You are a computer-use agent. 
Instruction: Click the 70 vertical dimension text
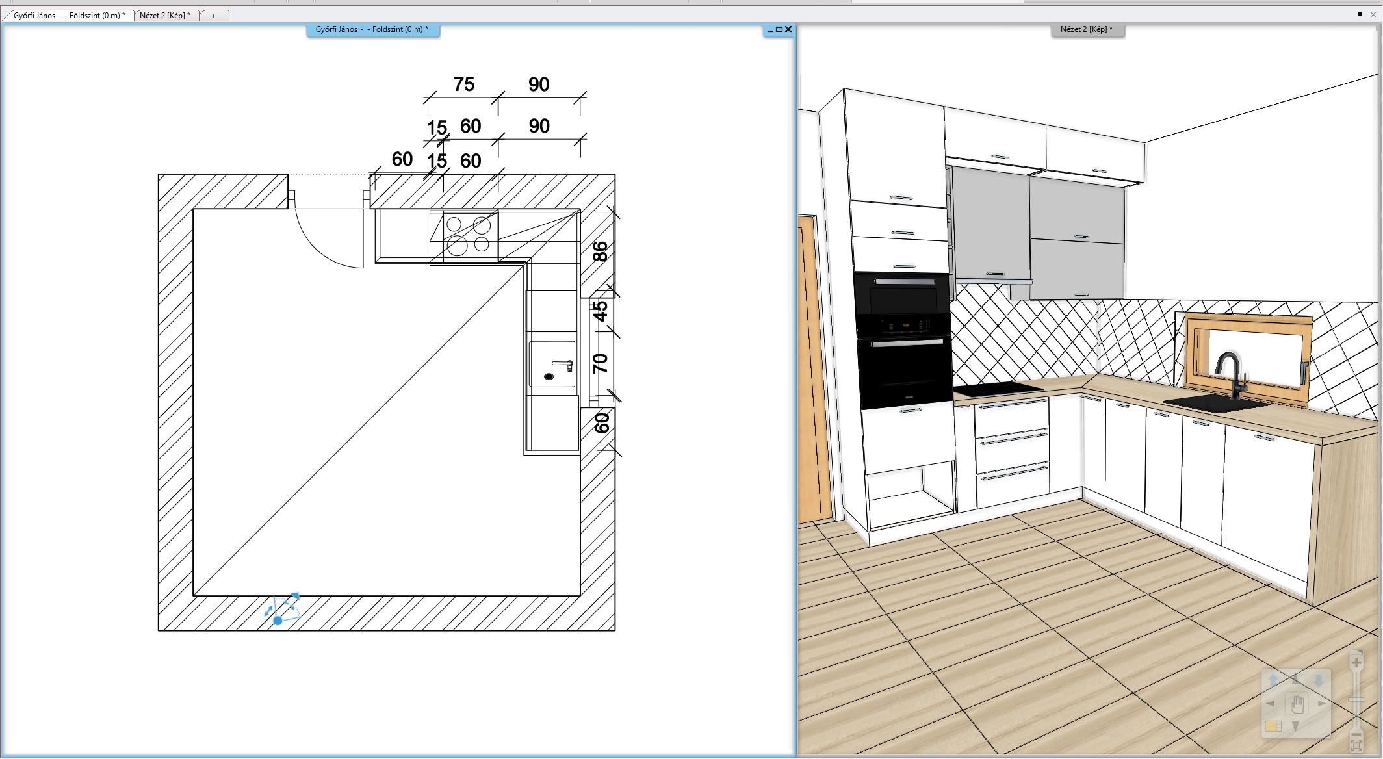pos(600,363)
